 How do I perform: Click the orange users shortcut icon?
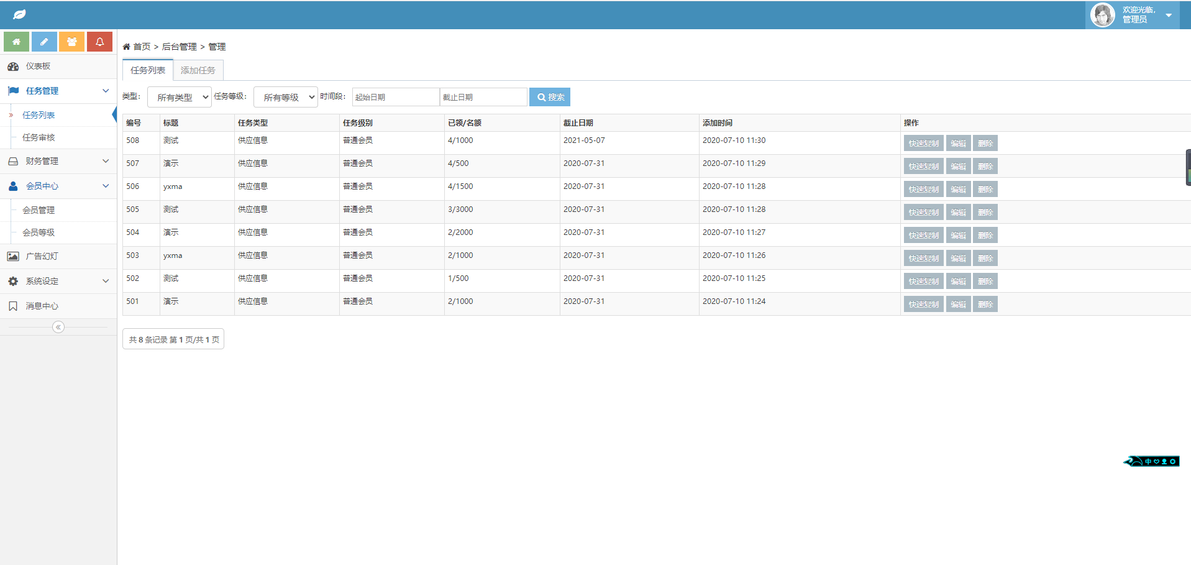tap(72, 42)
